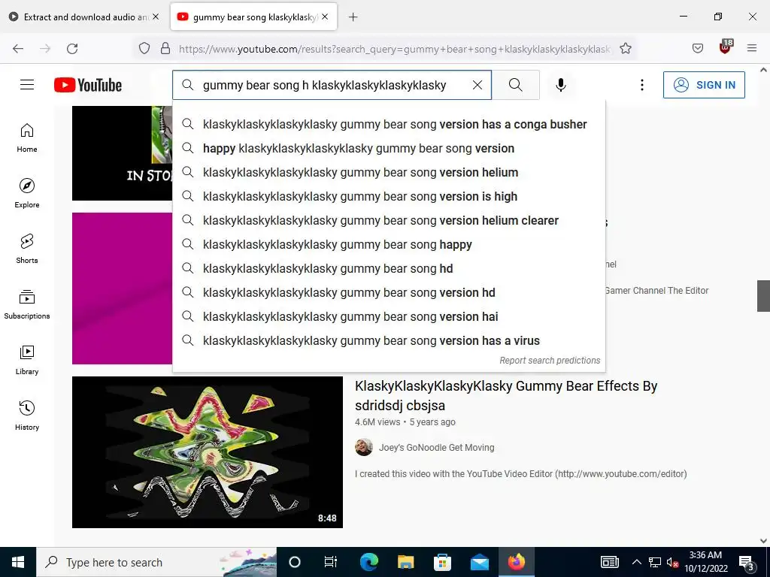The height and width of the screenshot is (577, 770).
Task: Launch Microsoft Edge from taskbar
Action: (368, 562)
